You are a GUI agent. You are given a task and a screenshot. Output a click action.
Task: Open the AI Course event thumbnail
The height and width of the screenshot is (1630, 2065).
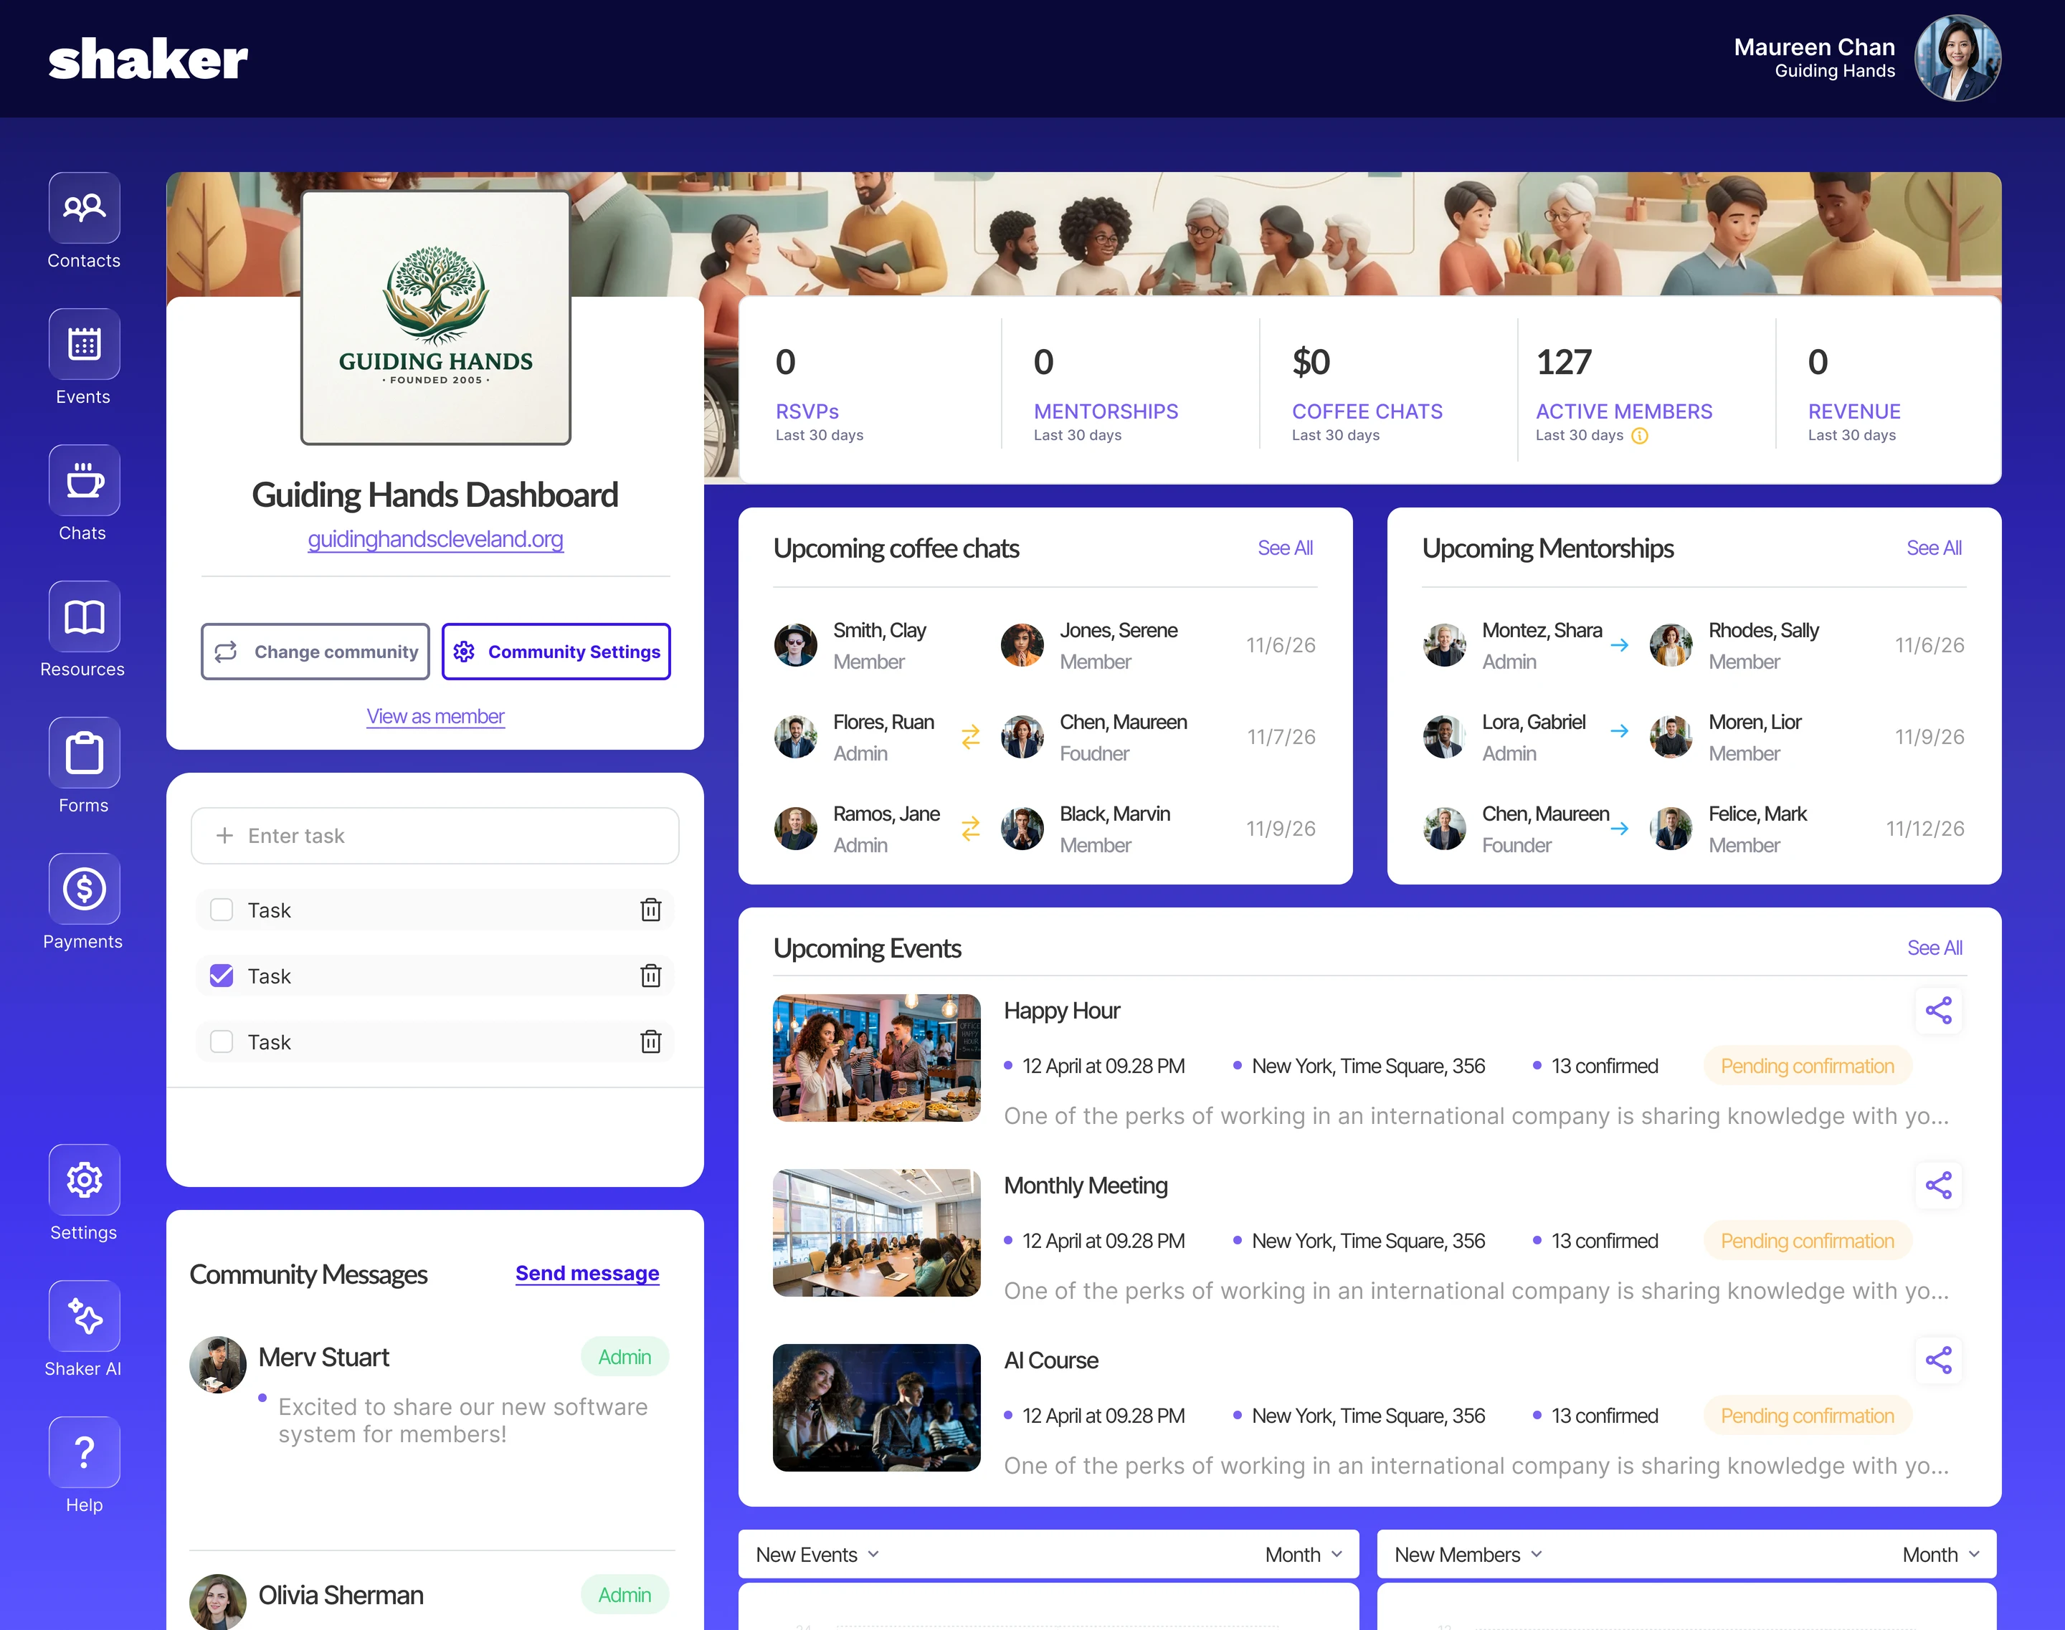pos(876,1408)
